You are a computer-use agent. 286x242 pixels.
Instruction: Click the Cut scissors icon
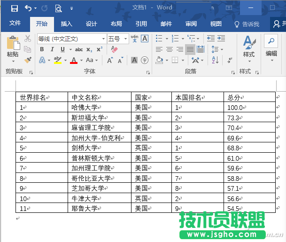[28, 39]
